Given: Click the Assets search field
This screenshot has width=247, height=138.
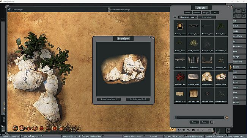Looking at the screenshot, I should click(x=199, y=118).
